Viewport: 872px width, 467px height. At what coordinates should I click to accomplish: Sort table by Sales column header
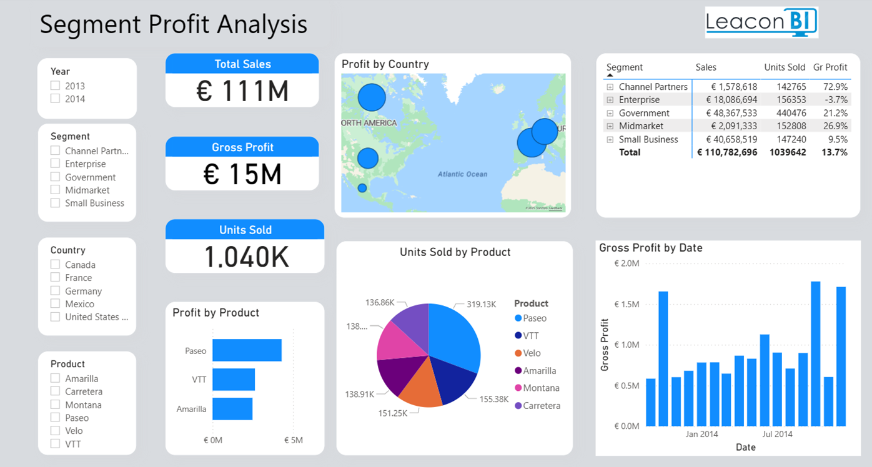[x=706, y=67]
